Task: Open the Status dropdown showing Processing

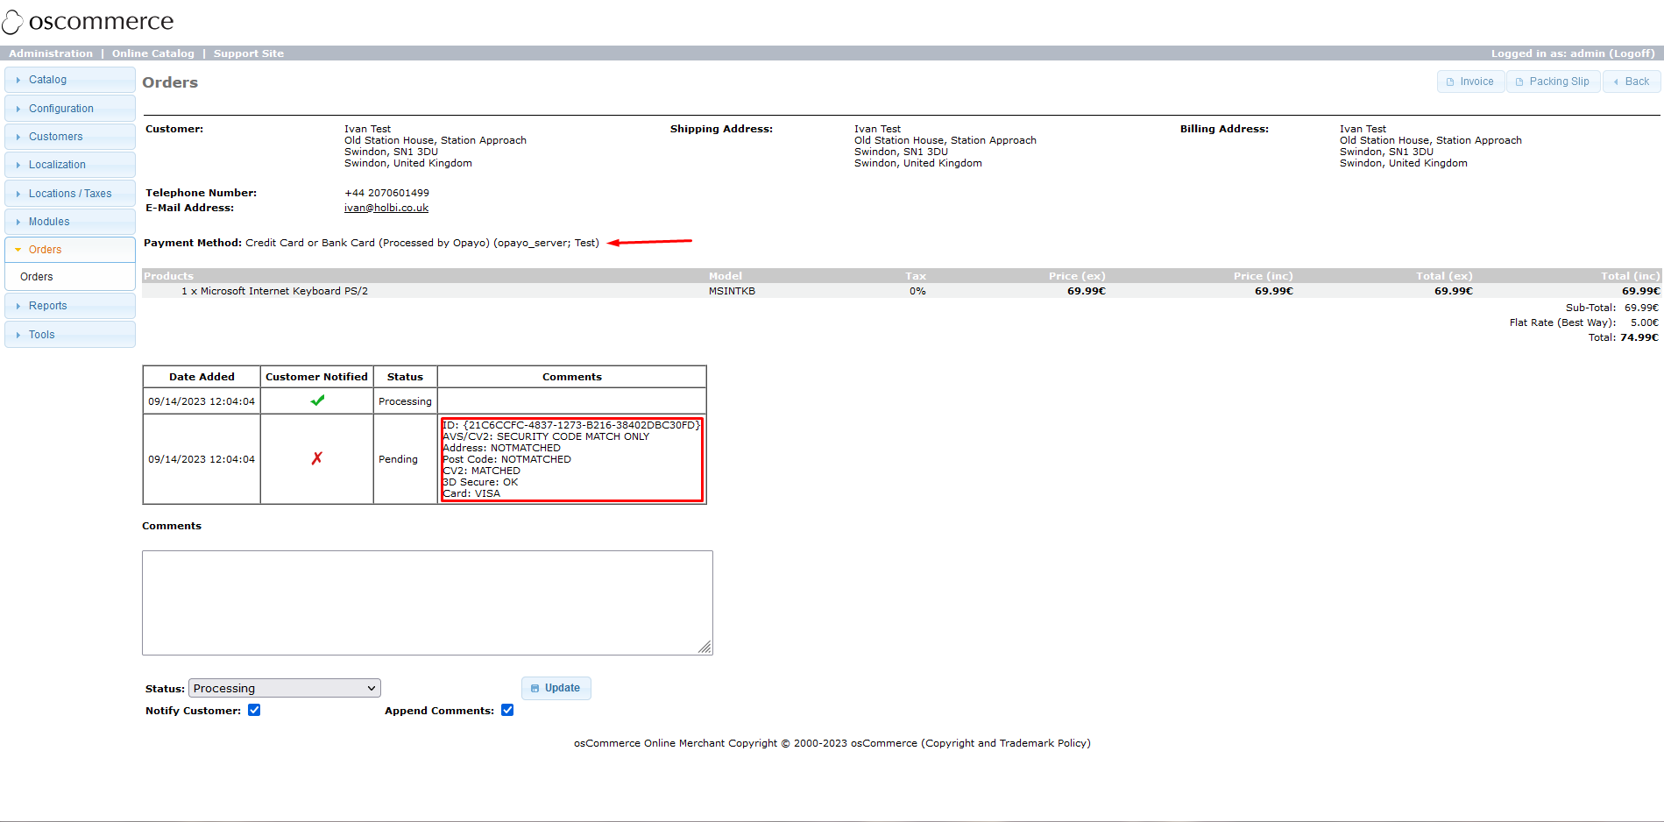Action: (x=284, y=688)
